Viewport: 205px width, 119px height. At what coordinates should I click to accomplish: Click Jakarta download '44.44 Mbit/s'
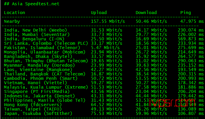click(151, 96)
